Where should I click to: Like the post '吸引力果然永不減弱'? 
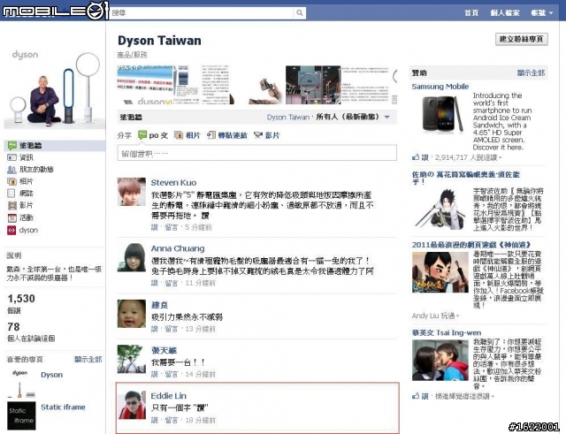coord(155,329)
